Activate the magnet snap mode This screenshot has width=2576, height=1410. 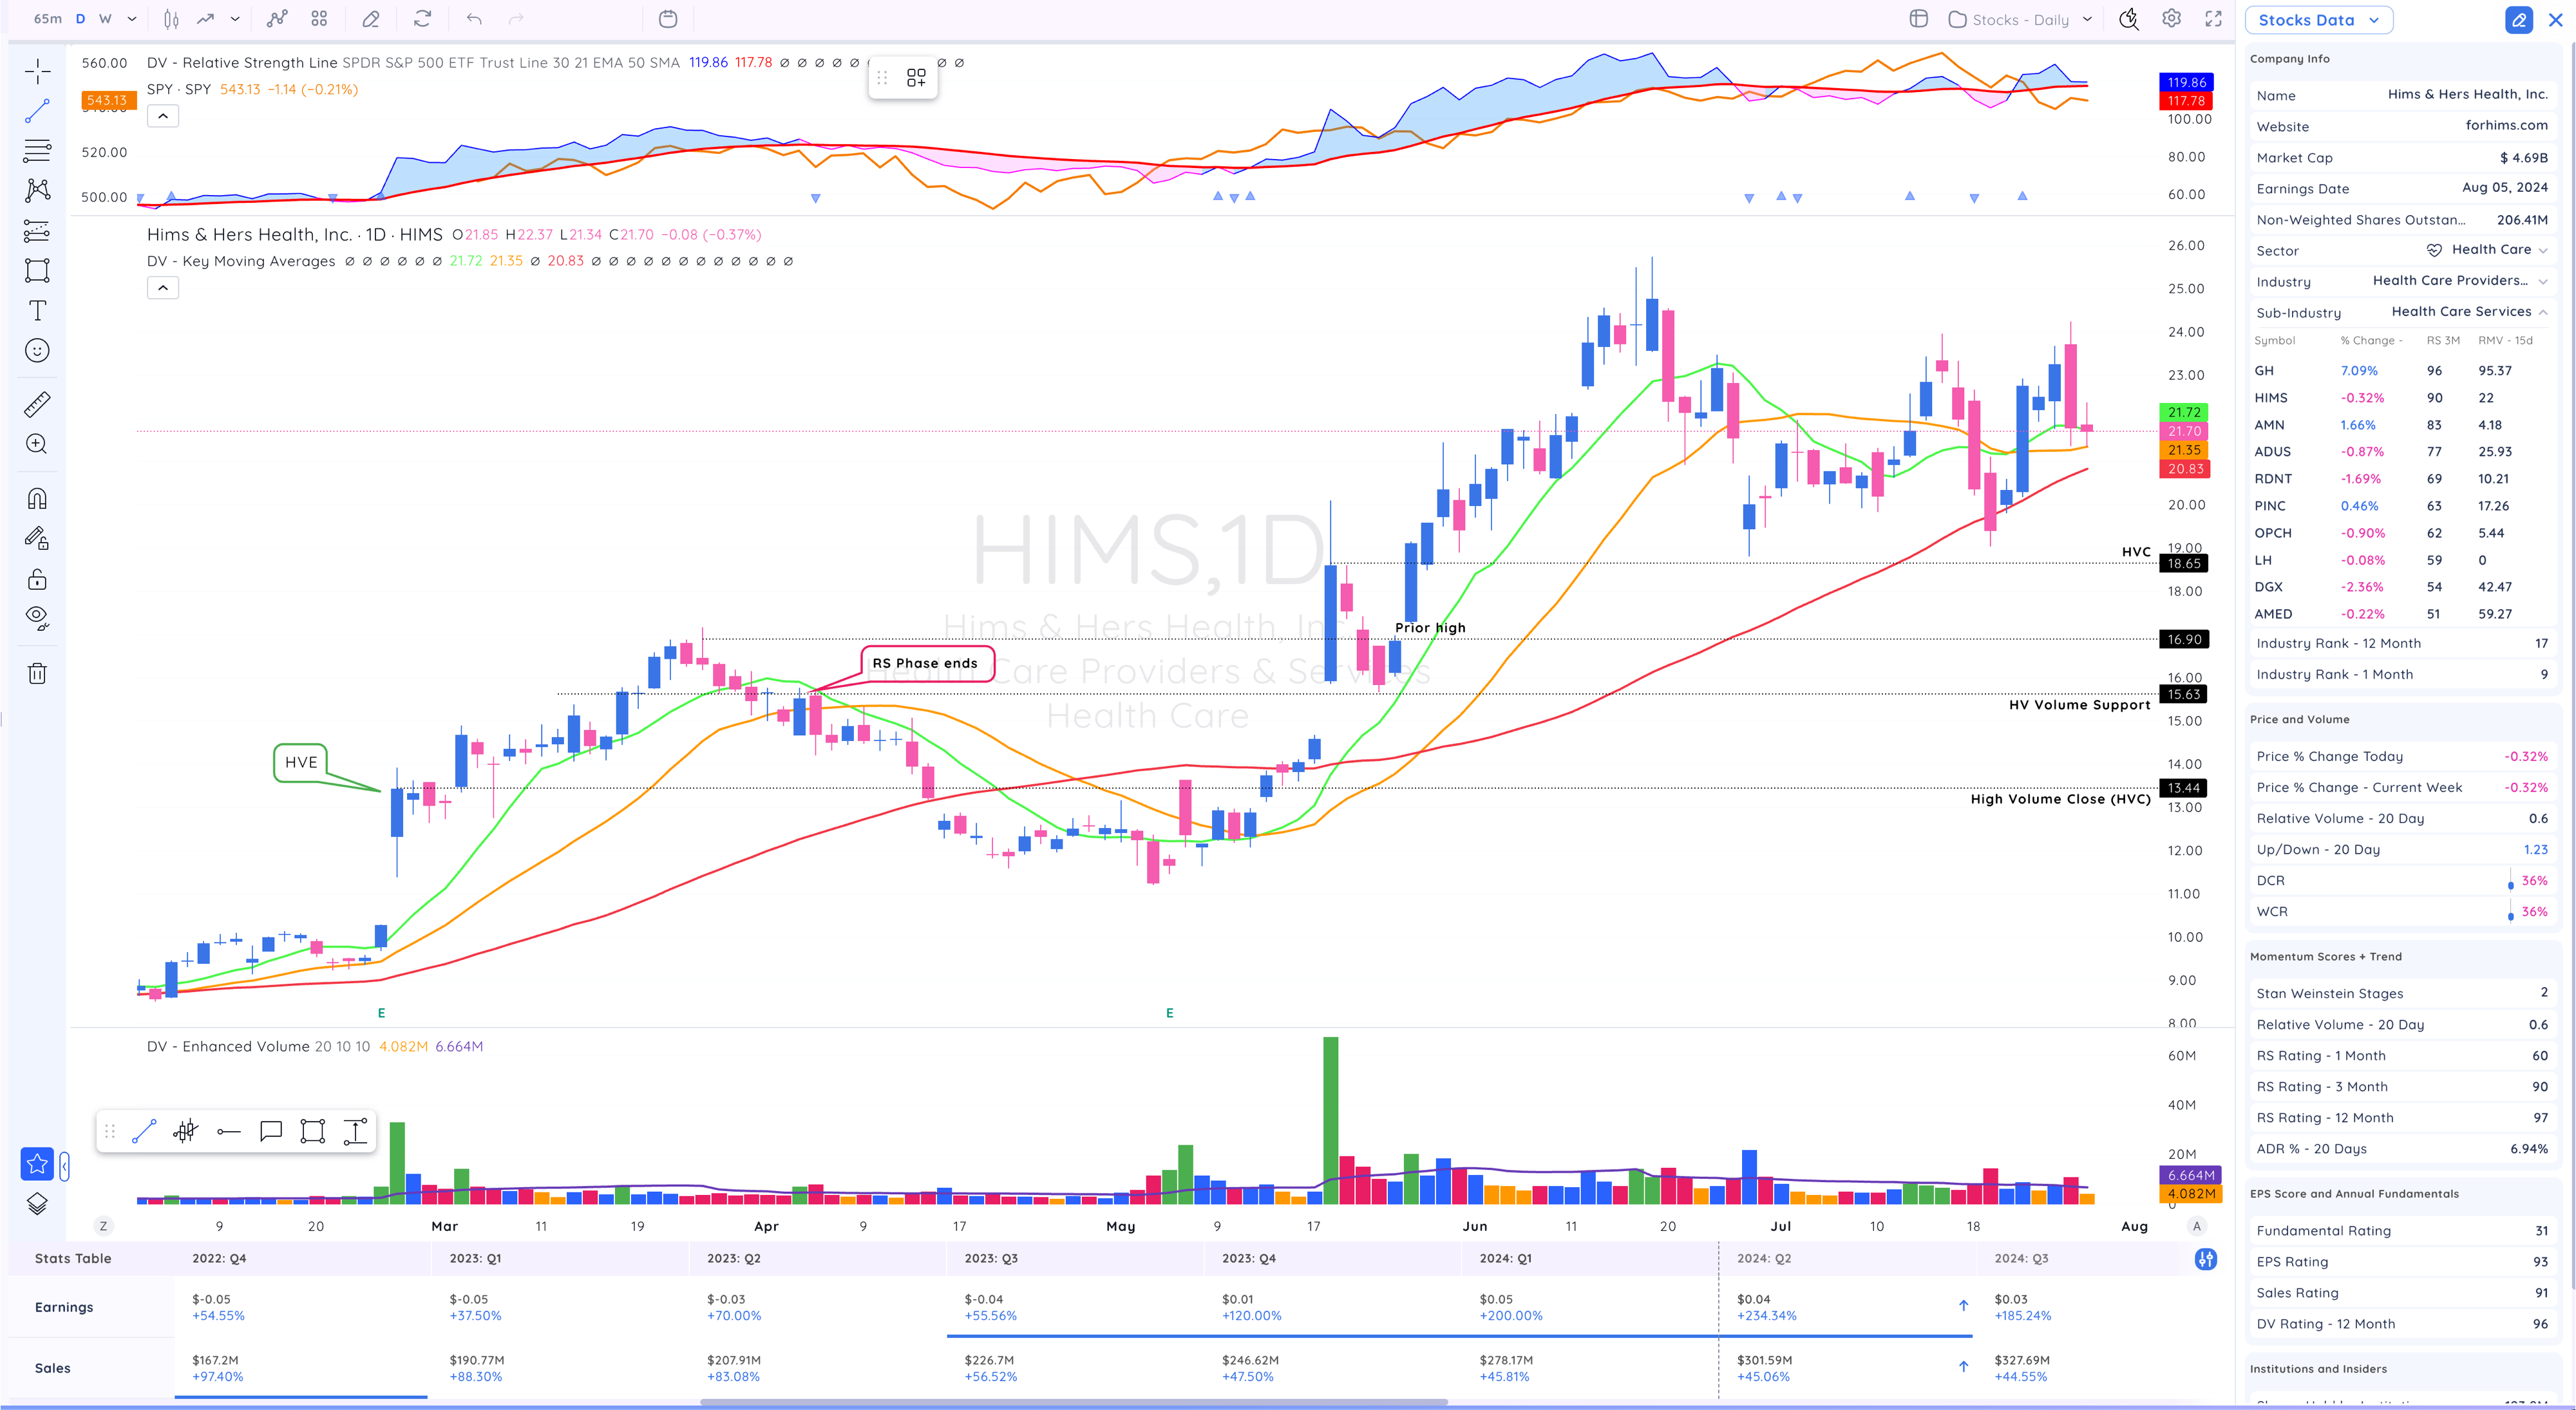(37, 498)
